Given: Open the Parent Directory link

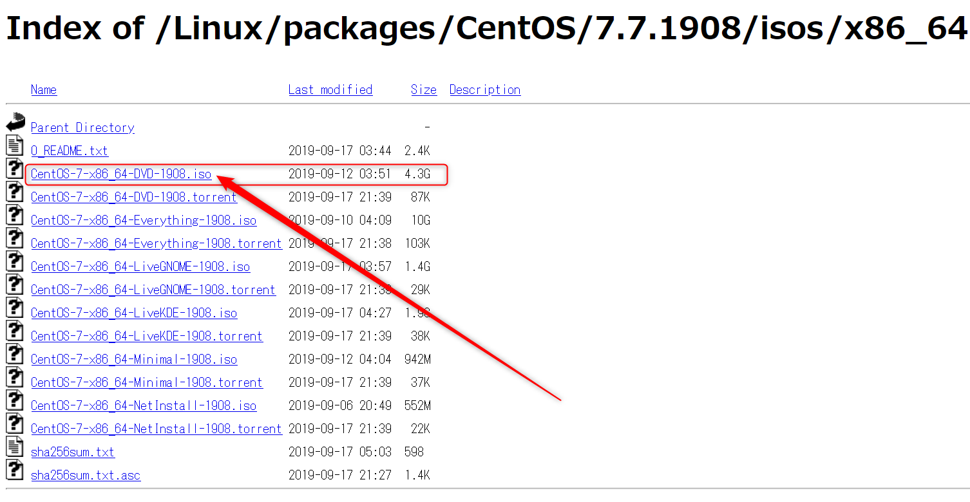Looking at the screenshot, I should (82, 127).
